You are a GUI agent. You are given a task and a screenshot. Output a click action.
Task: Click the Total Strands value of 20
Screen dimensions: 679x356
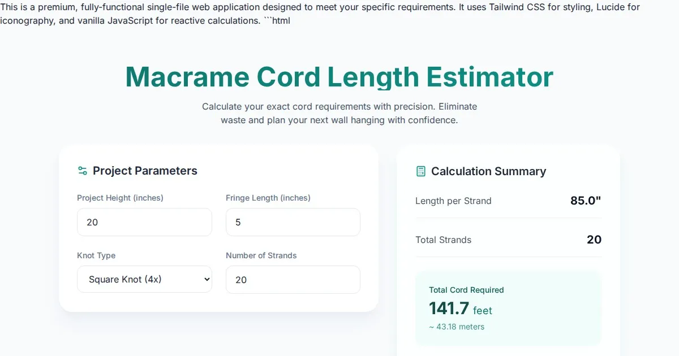point(594,240)
